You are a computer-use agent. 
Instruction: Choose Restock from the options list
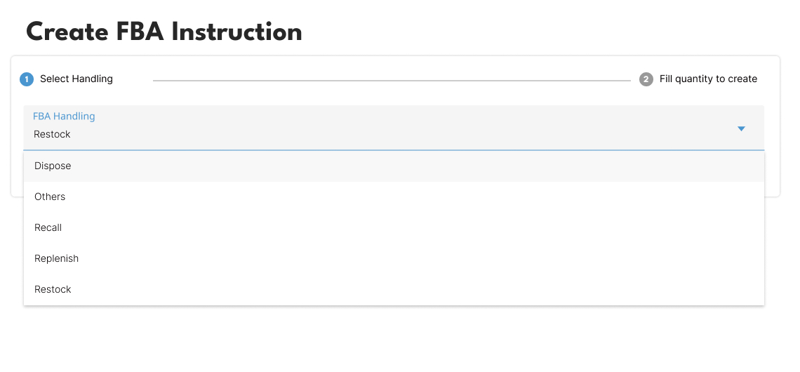tap(53, 290)
